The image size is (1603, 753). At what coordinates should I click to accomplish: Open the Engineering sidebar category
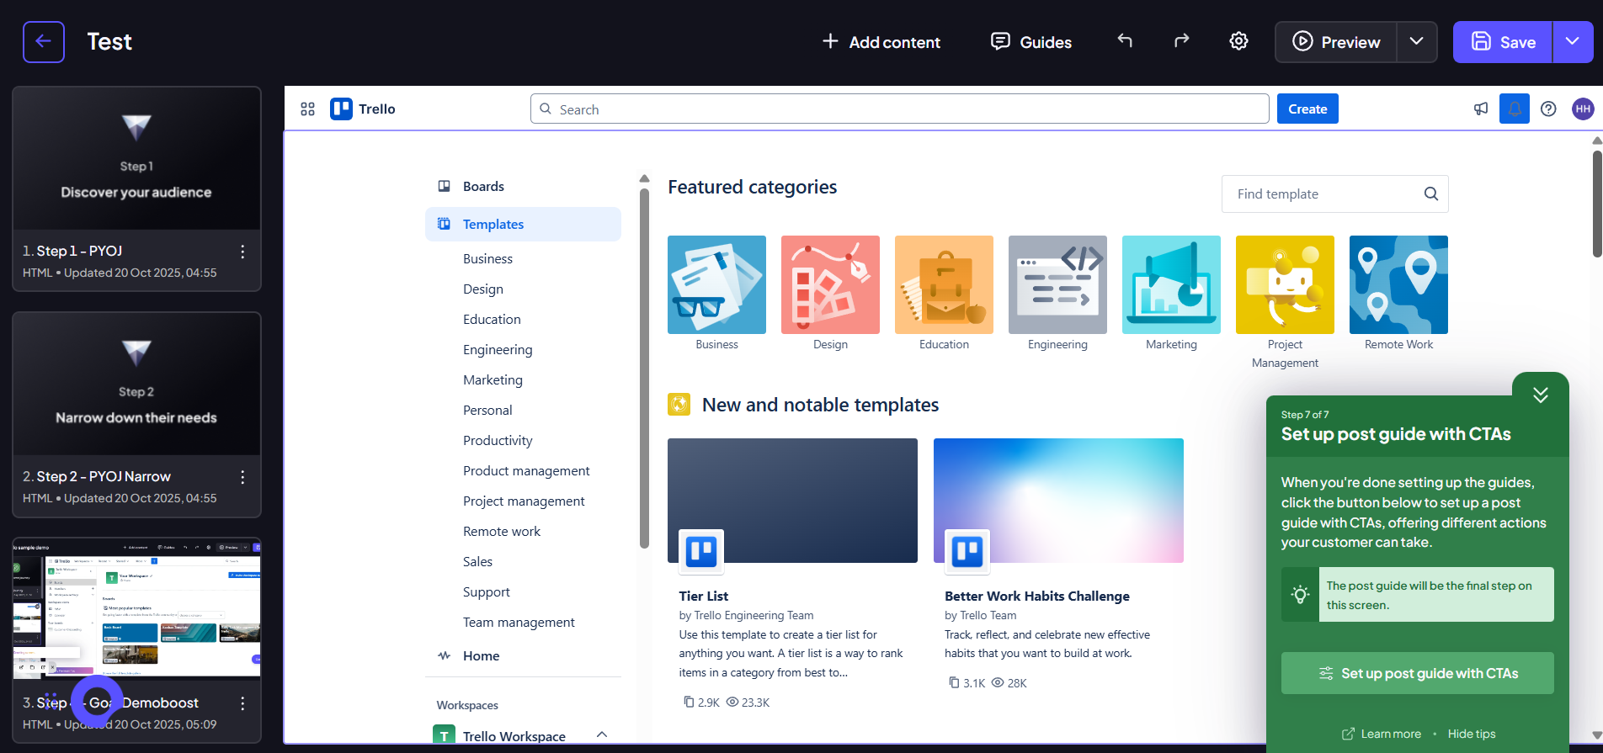[498, 350]
